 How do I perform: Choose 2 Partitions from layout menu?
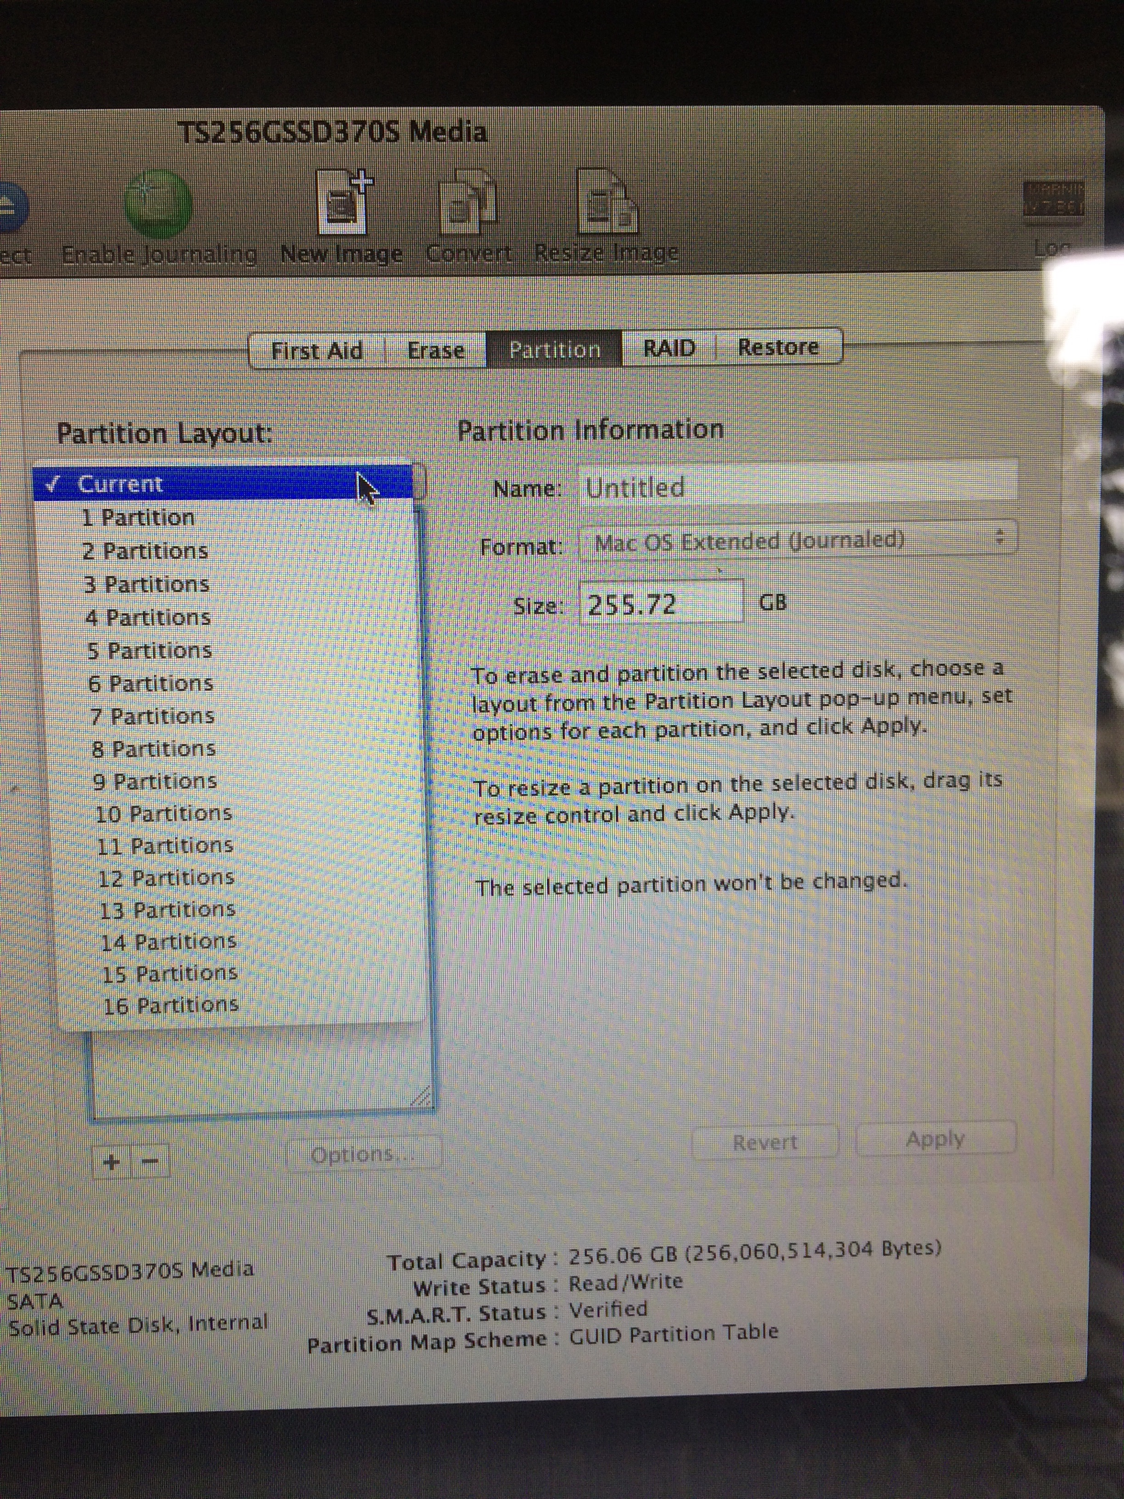coord(145,551)
